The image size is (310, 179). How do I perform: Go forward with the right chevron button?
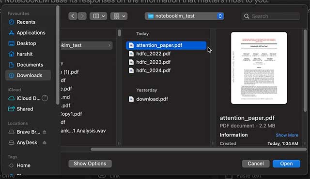[x=82, y=16]
